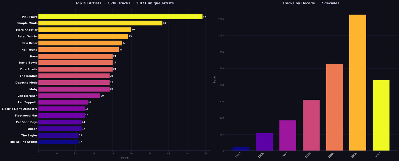Click the 'Simple Minds' artist label

[27, 23]
